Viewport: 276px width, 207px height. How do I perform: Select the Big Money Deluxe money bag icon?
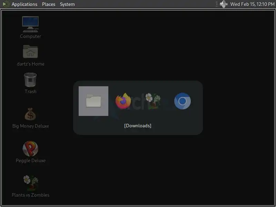[30, 114]
